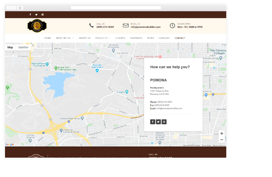Image resolution: width=272 pixels, height=177 pixels.
Task: Open Facebook icon in top brown bar
Action: pyautogui.click(x=30, y=15)
